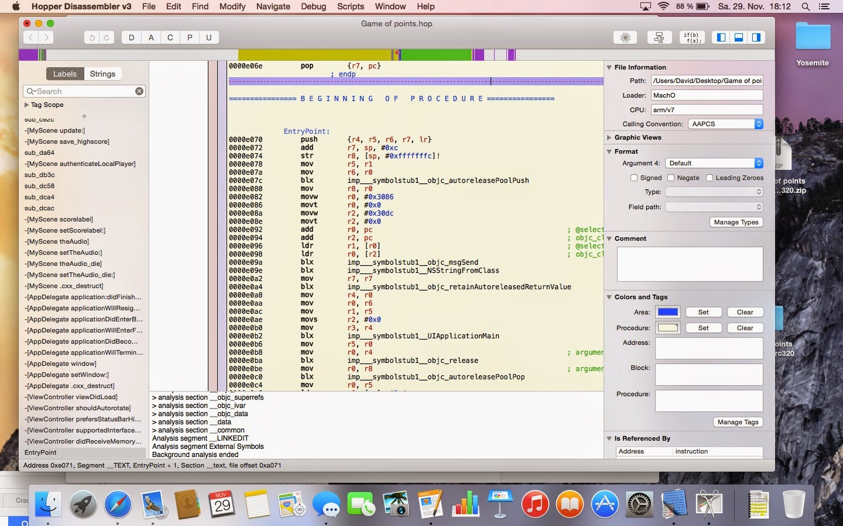The height and width of the screenshot is (526, 843).
Task: Collapse File Information section
Action: 609,67
